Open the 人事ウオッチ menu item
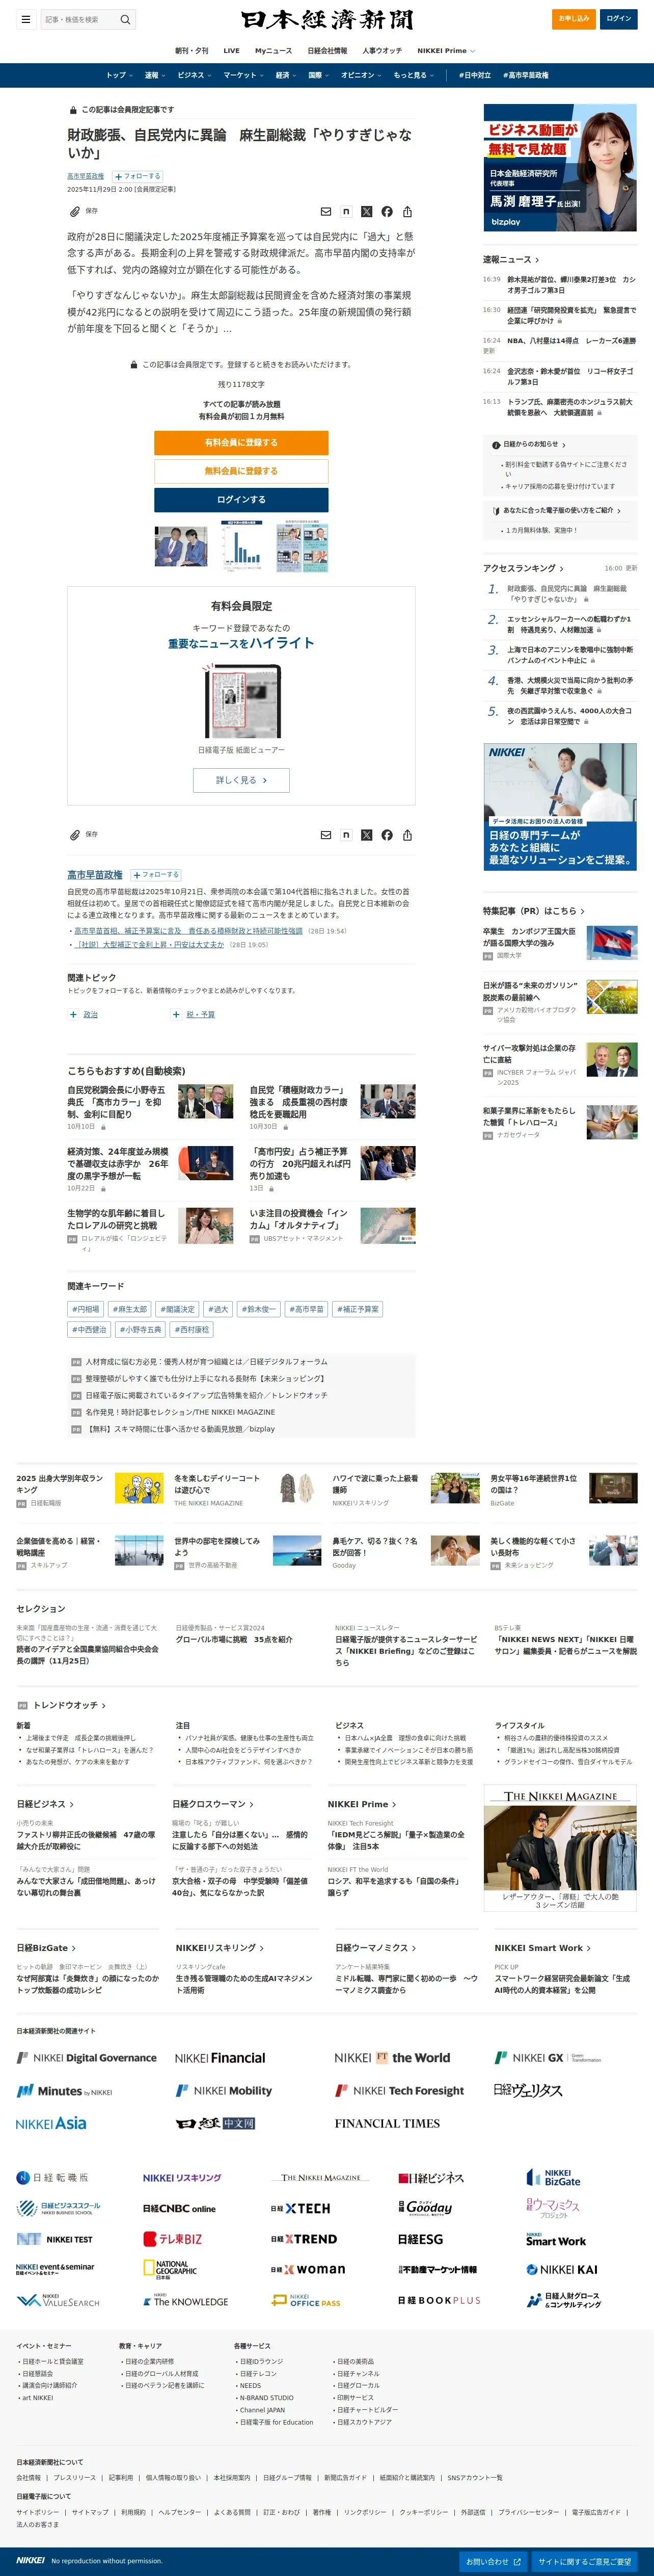The width and height of the screenshot is (654, 2576). (x=381, y=50)
